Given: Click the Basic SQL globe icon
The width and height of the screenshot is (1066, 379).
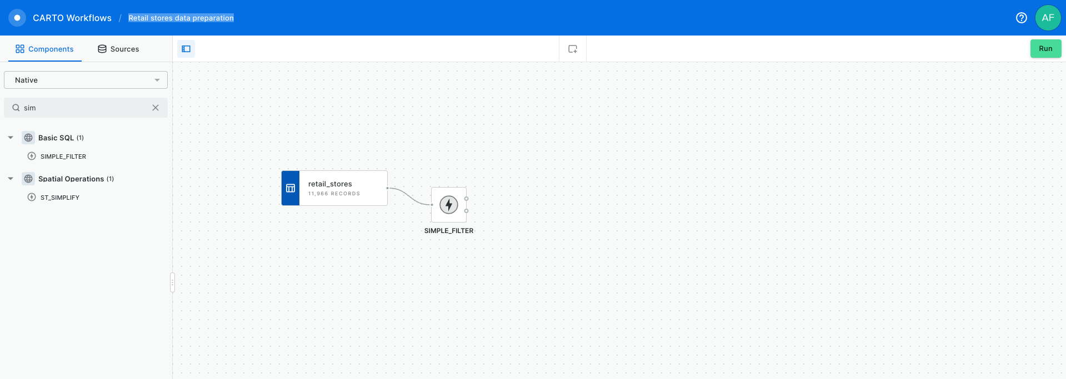Looking at the screenshot, I should 28,138.
